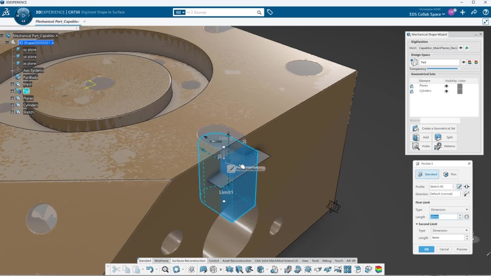Click the Update refresh icon
Viewport: 491px width, 276px height.
[x=176, y=269]
